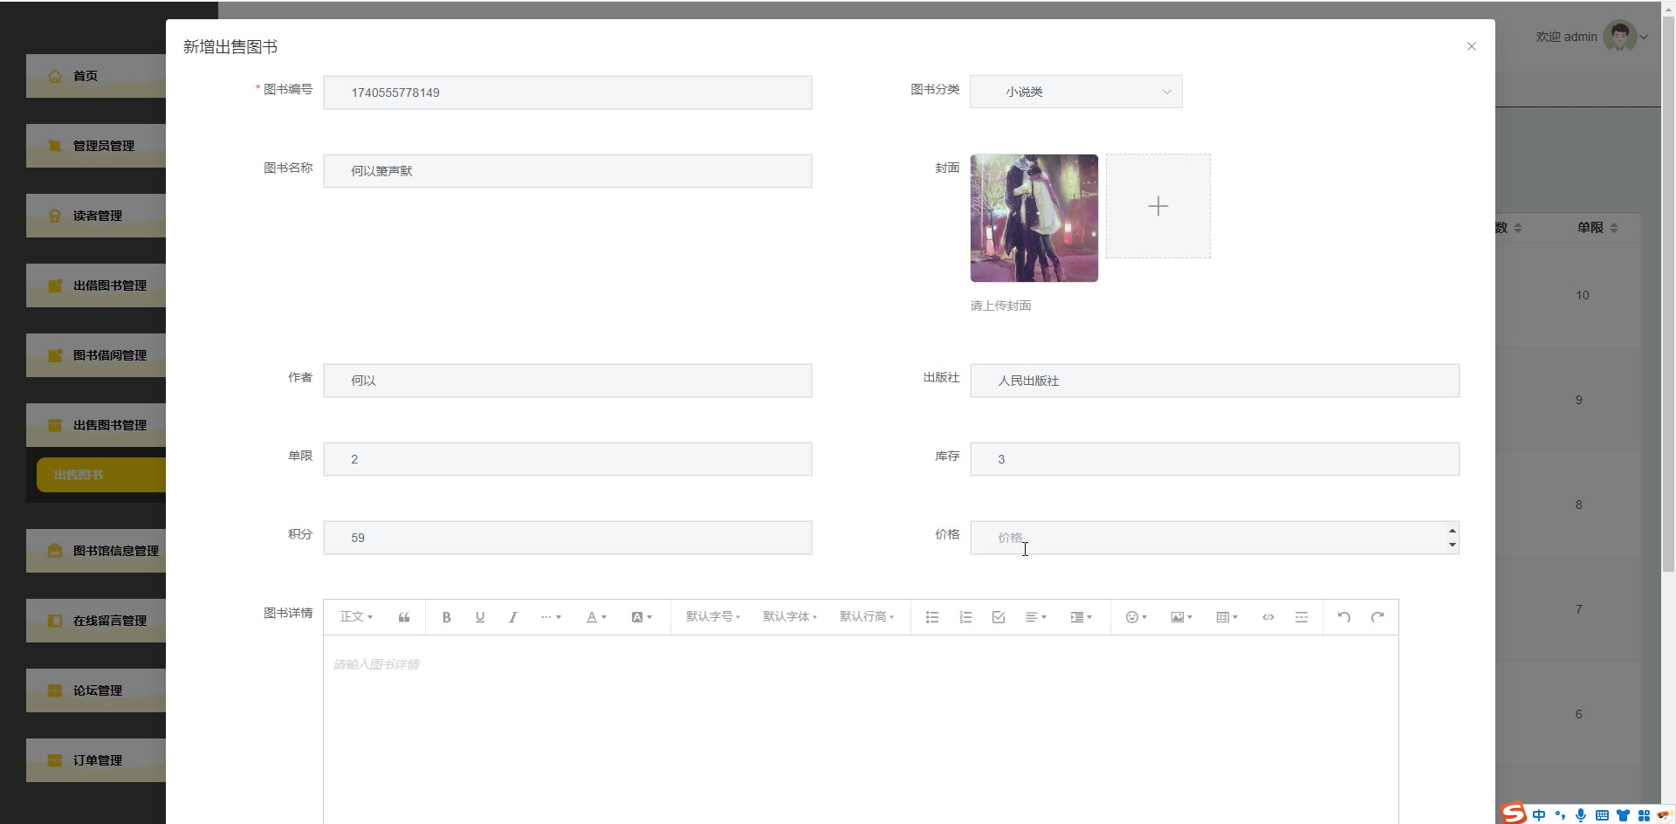Open the Sogou soft keyboard

pos(1602,815)
